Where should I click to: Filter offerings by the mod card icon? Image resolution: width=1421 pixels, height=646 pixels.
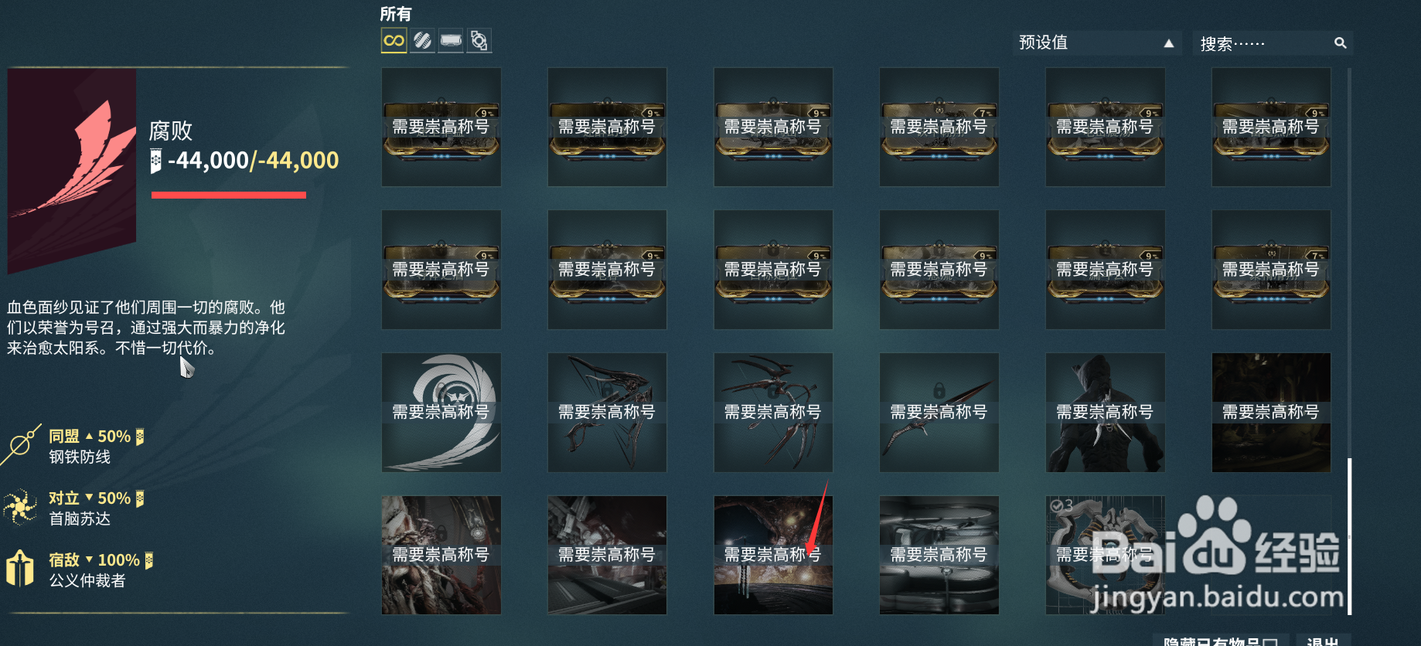[x=451, y=40]
